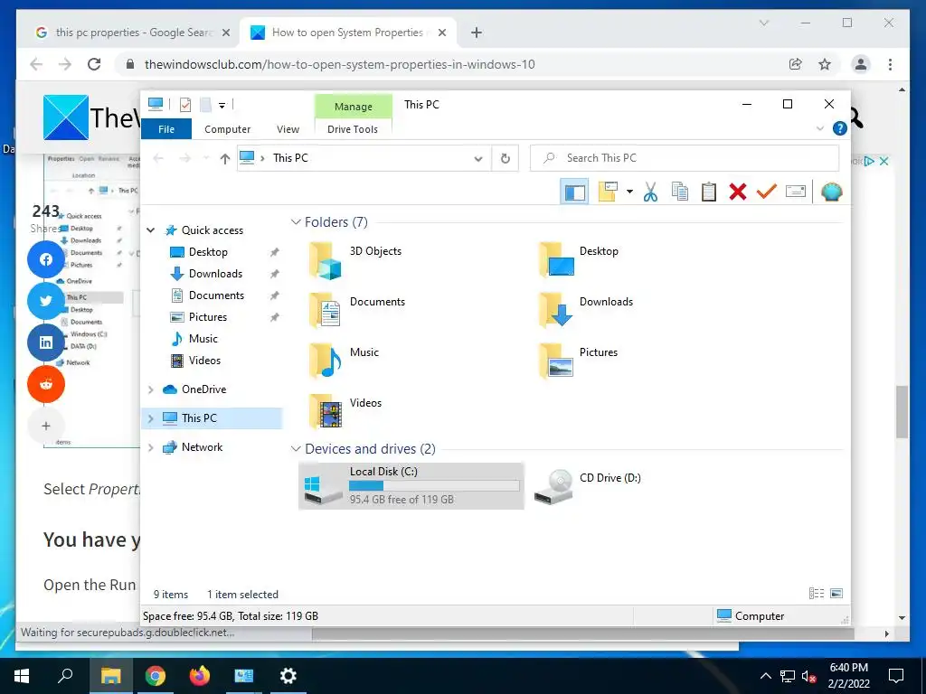
Task: Select Downloads in the navigation pane
Action: point(215,274)
